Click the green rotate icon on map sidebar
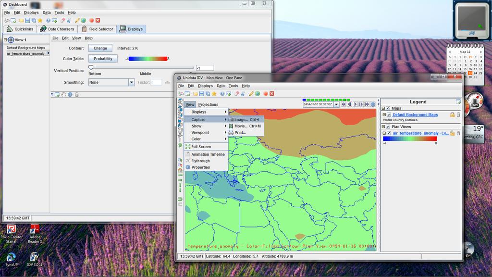 (x=180, y=145)
